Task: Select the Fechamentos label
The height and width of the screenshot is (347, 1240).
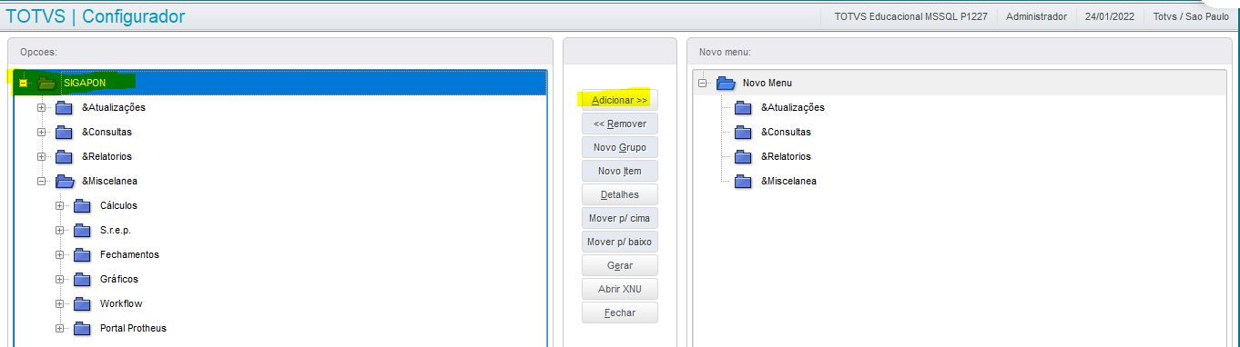Action: pyautogui.click(x=129, y=255)
